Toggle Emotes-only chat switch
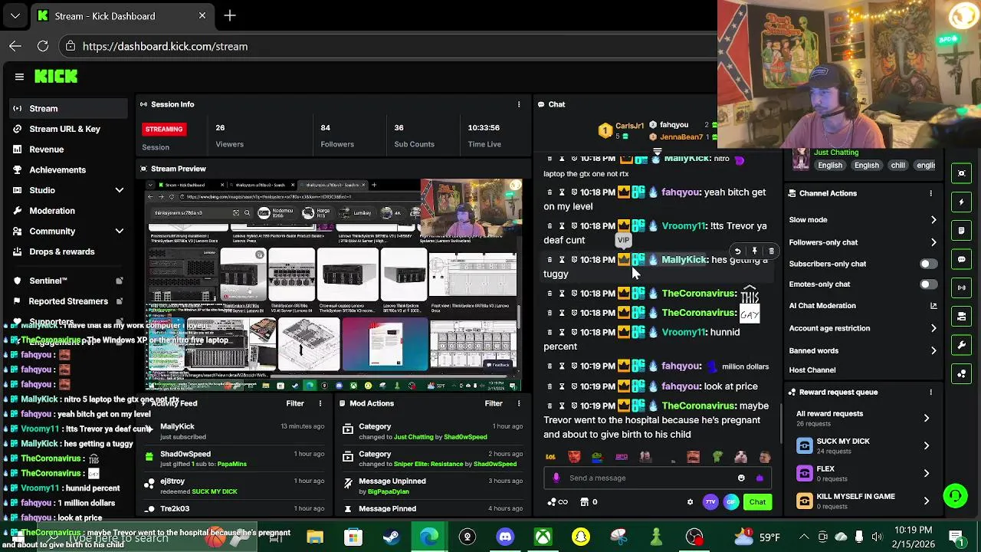Viewport: 981px width, 552px height. tap(928, 284)
